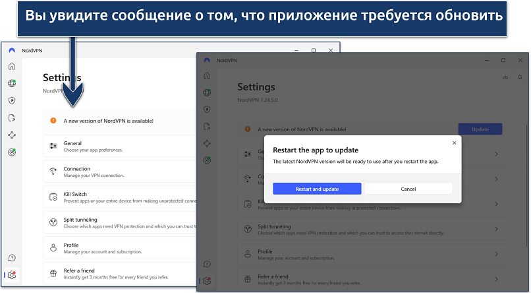The height and width of the screenshot is (293, 531).
Task: Click Refer a friend label in front window
Action: pyautogui.click(x=273, y=277)
